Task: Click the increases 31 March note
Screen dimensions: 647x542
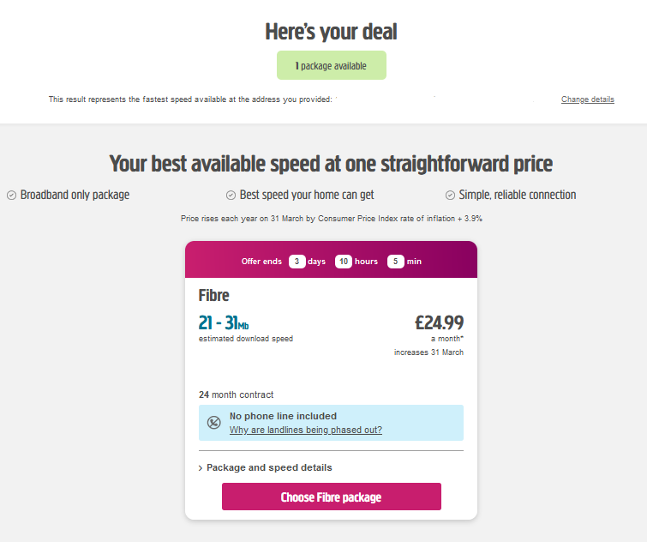Action: 428,352
